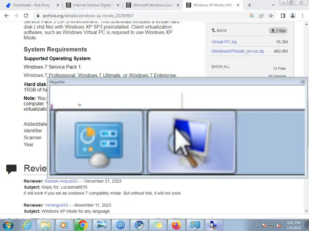Download all via the 2 files button
Viewport: 309px width, 231px height.
point(278,31)
